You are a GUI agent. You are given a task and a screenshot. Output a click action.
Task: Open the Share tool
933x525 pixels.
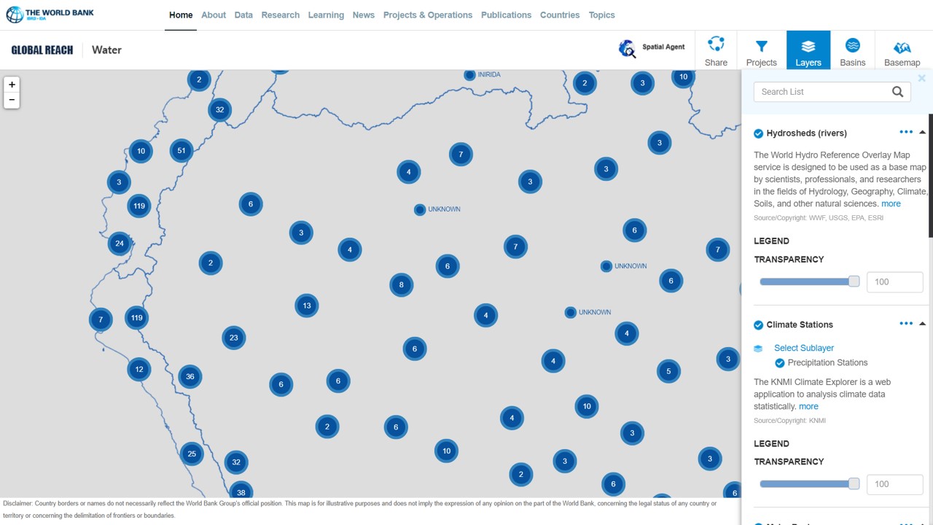point(716,50)
